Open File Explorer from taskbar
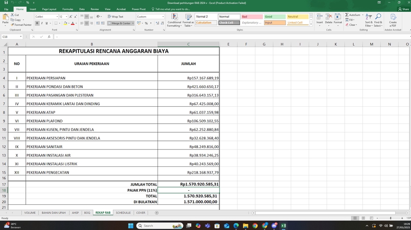 click(x=245, y=226)
